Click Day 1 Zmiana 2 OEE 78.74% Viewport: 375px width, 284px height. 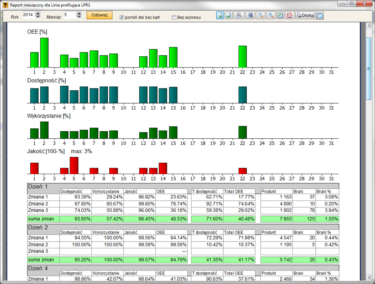171,204
